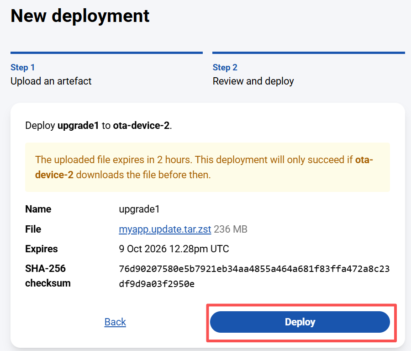Click the name value upgrade1 in the table
Image resolution: width=411 pixels, height=351 pixels.
pos(139,209)
